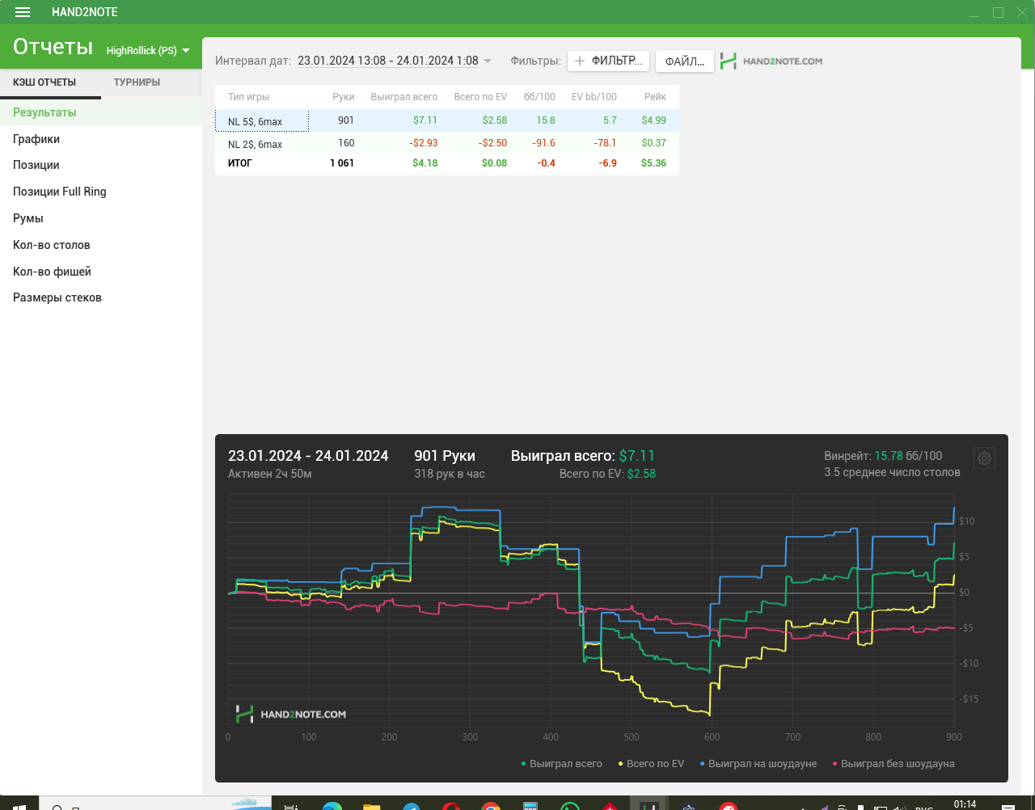Sort by the Всего по EV column header
This screenshot has height=810, width=1035.
[480, 97]
